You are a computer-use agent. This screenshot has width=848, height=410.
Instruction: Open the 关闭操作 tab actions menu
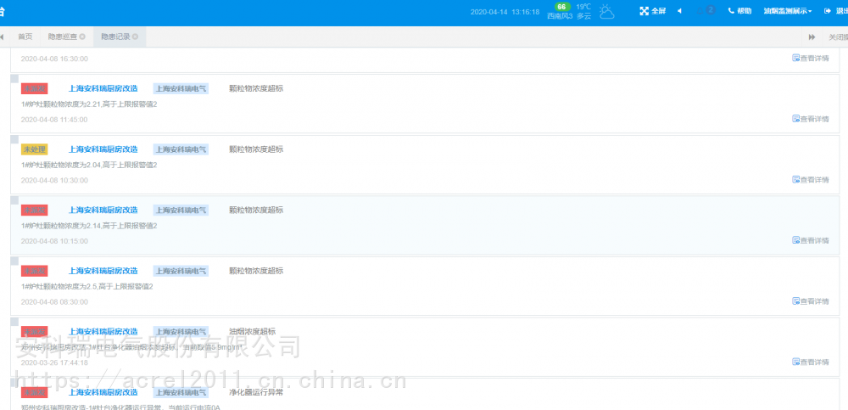[x=838, y=37]
